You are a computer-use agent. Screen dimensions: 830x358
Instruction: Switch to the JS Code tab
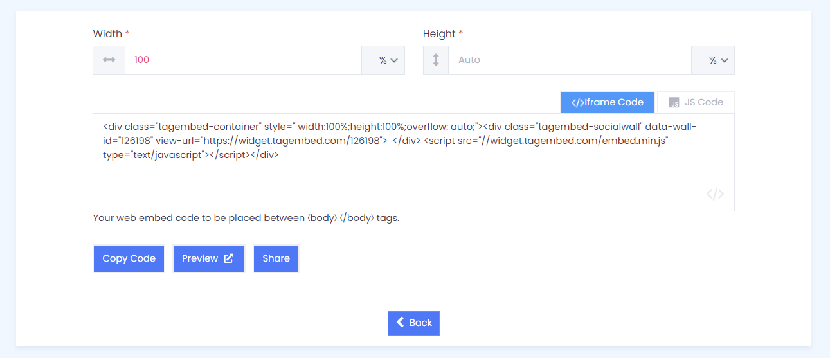pyautogui.click(x=696, y=102)
